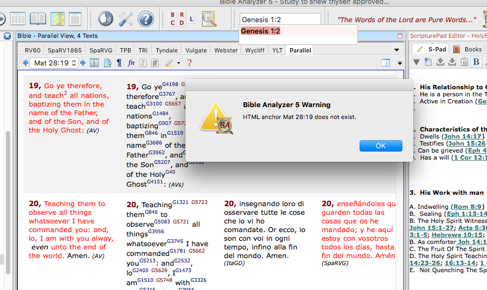Click Strong's number G4198 after 'ye'
This screenshot has height=290, width=487.
[170, 84]
